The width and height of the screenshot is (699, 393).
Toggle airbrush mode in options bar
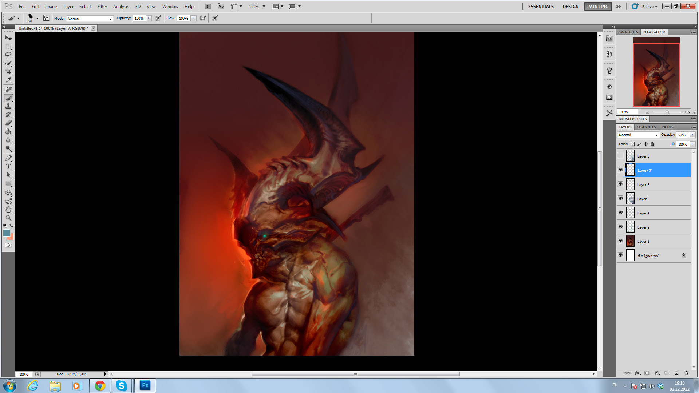pos(203,18)
